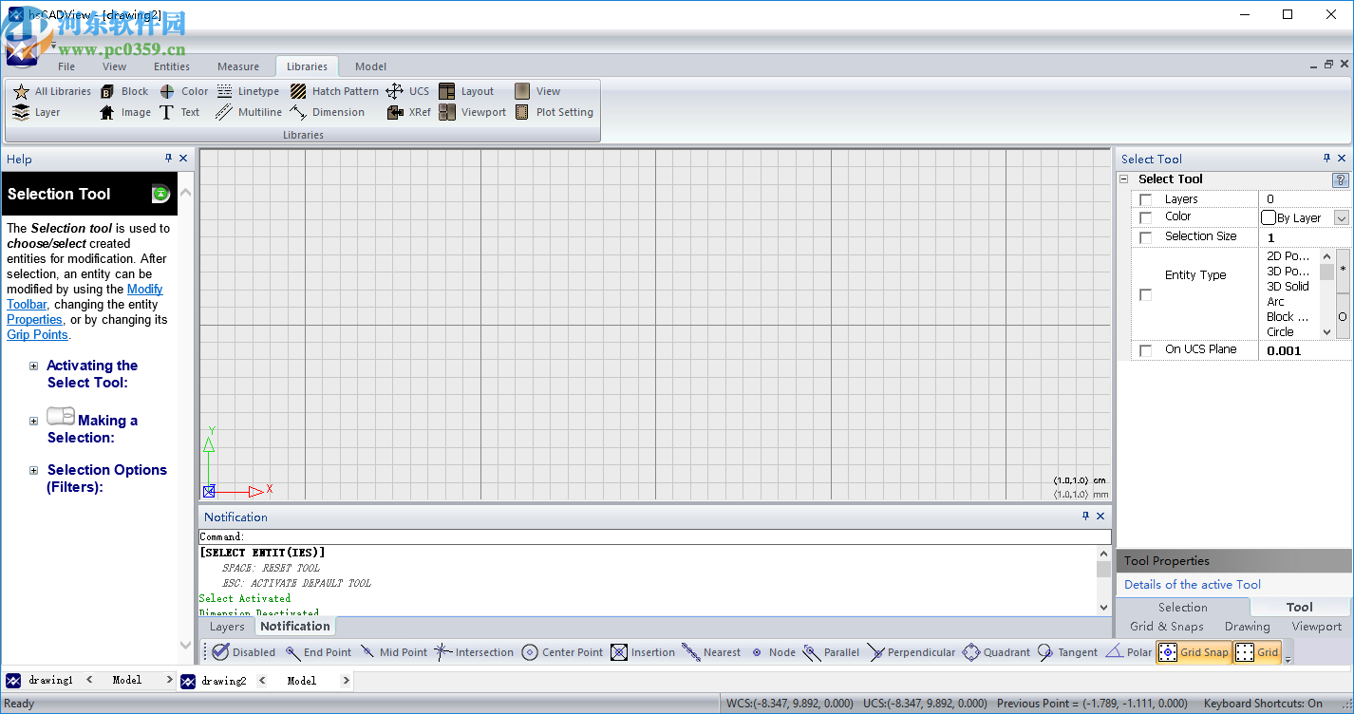
Task: Open the Plot Setting icon
Action: 522,112
